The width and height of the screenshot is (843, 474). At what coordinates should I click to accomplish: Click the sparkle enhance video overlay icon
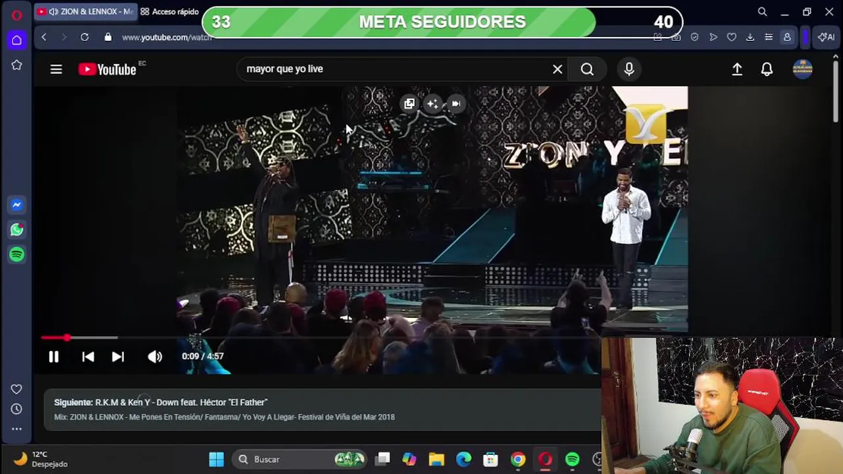pos(432,103)
